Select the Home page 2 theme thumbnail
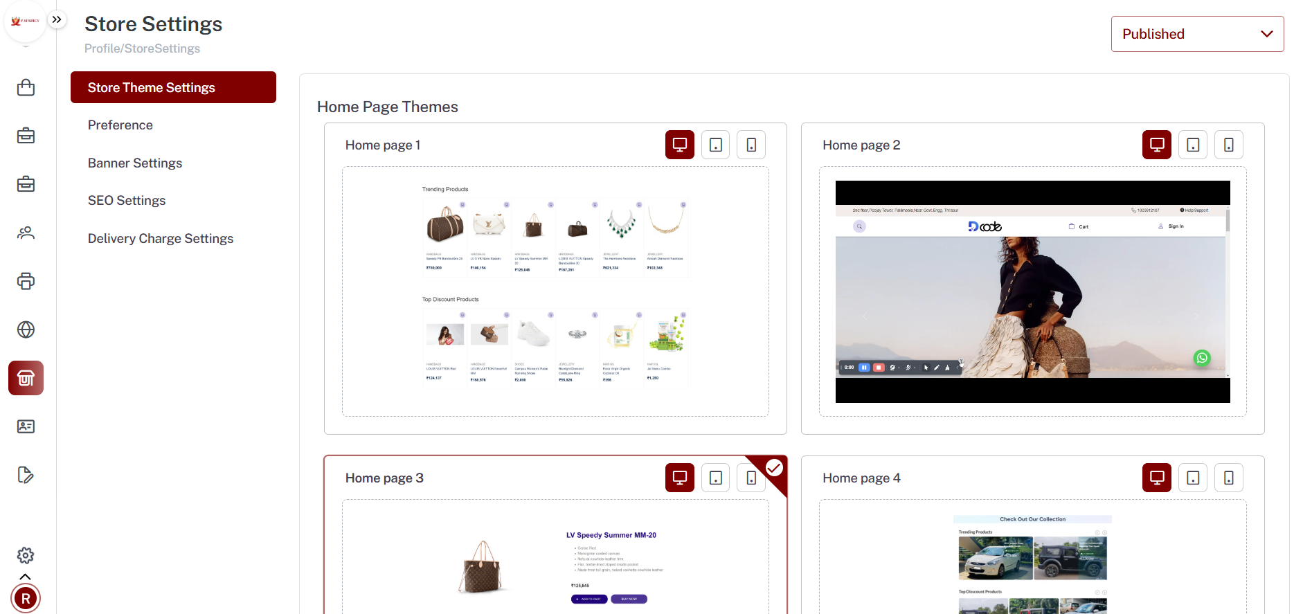 coord(1032,291)
